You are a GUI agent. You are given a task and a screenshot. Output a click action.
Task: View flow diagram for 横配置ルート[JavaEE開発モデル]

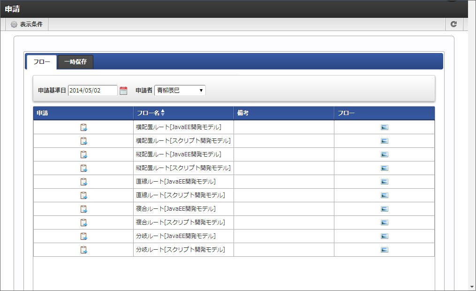[x=385, y=127]
